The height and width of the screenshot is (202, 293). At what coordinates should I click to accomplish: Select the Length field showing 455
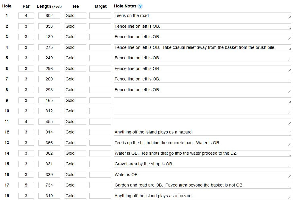[49, 122]
